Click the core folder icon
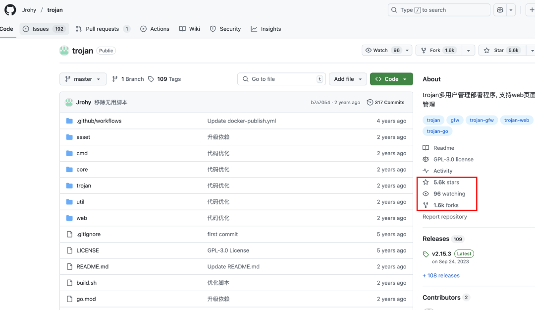 pyautogui.click(x=70, y=170)
